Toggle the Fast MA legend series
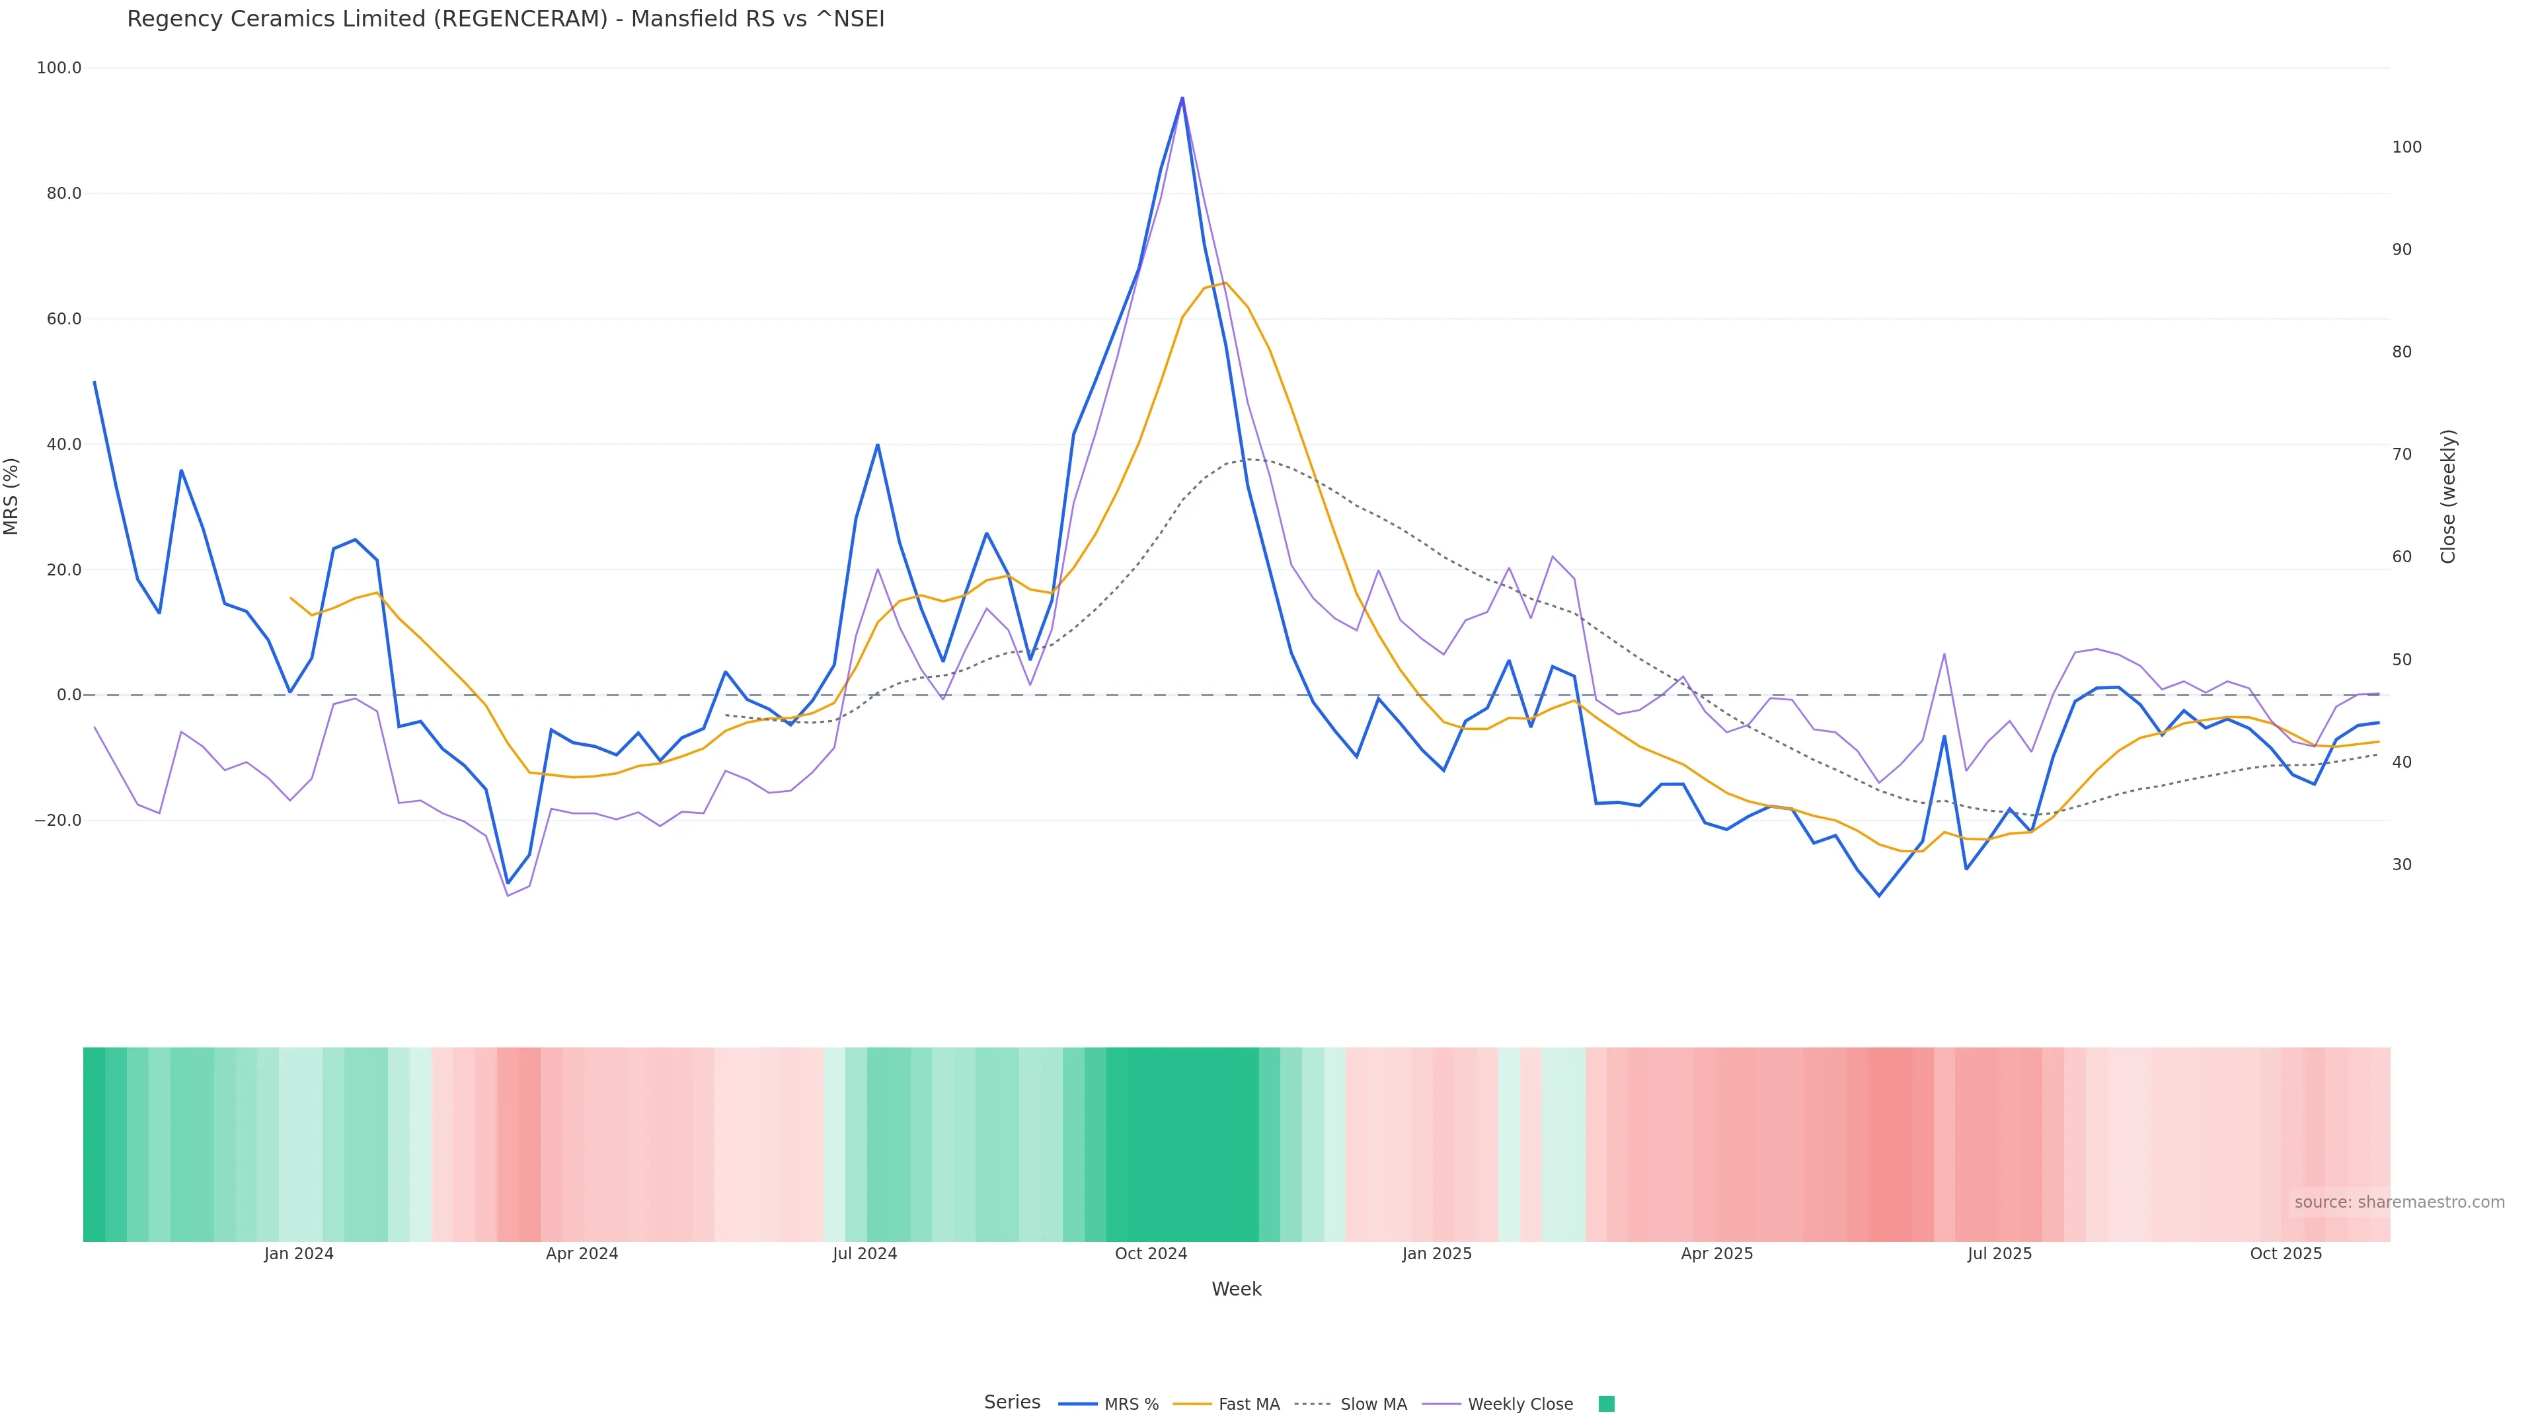Image resolution: width=2538 pixels, height=1427 pixels. pos(1249,1405)
